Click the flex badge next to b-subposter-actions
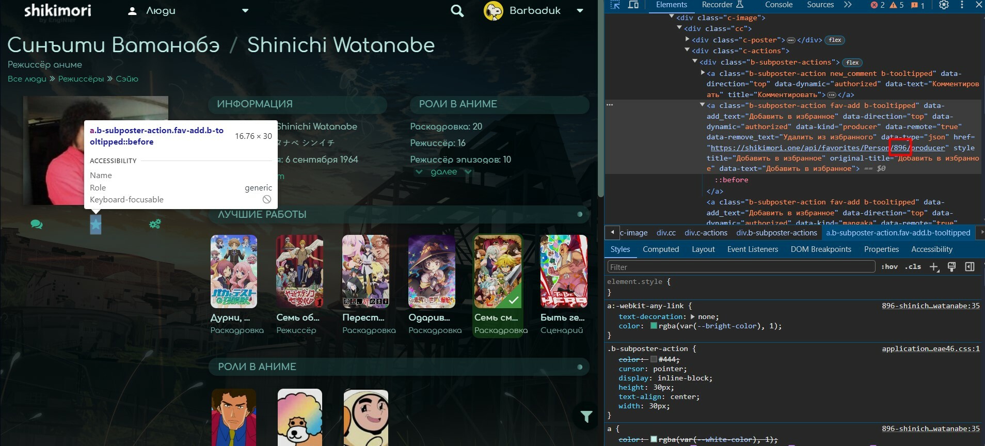This screenshot has height=446, width=985. [x=852, y=62]
